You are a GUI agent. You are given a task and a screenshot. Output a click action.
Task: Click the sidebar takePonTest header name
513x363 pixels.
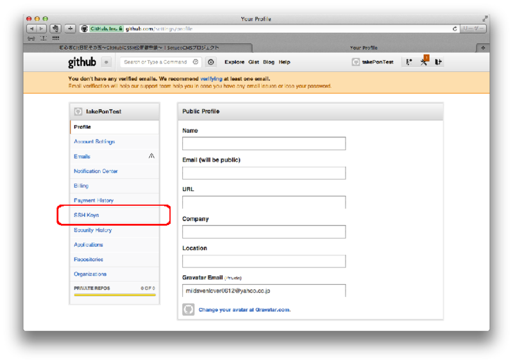click(x=103, y=112)
